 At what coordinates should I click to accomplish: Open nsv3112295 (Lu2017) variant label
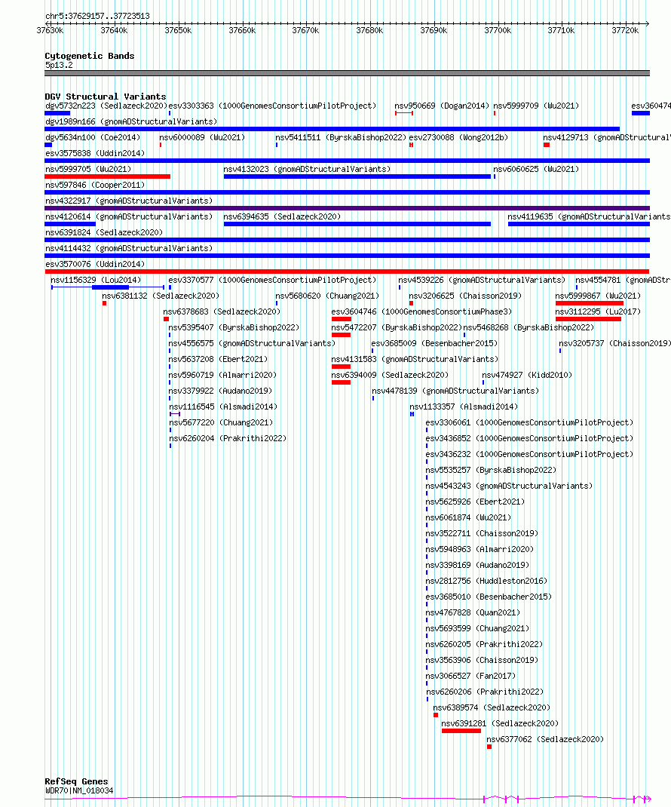(x=598, y=312)
